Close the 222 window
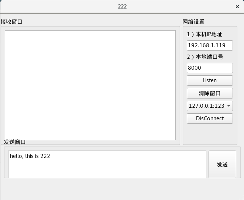Viewport: 244px width, 200px height. coord(237,7)
